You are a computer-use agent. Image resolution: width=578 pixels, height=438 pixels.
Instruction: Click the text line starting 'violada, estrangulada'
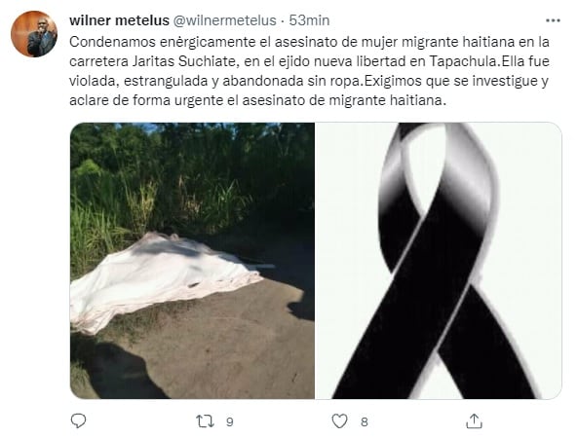[x=309, y=81]
